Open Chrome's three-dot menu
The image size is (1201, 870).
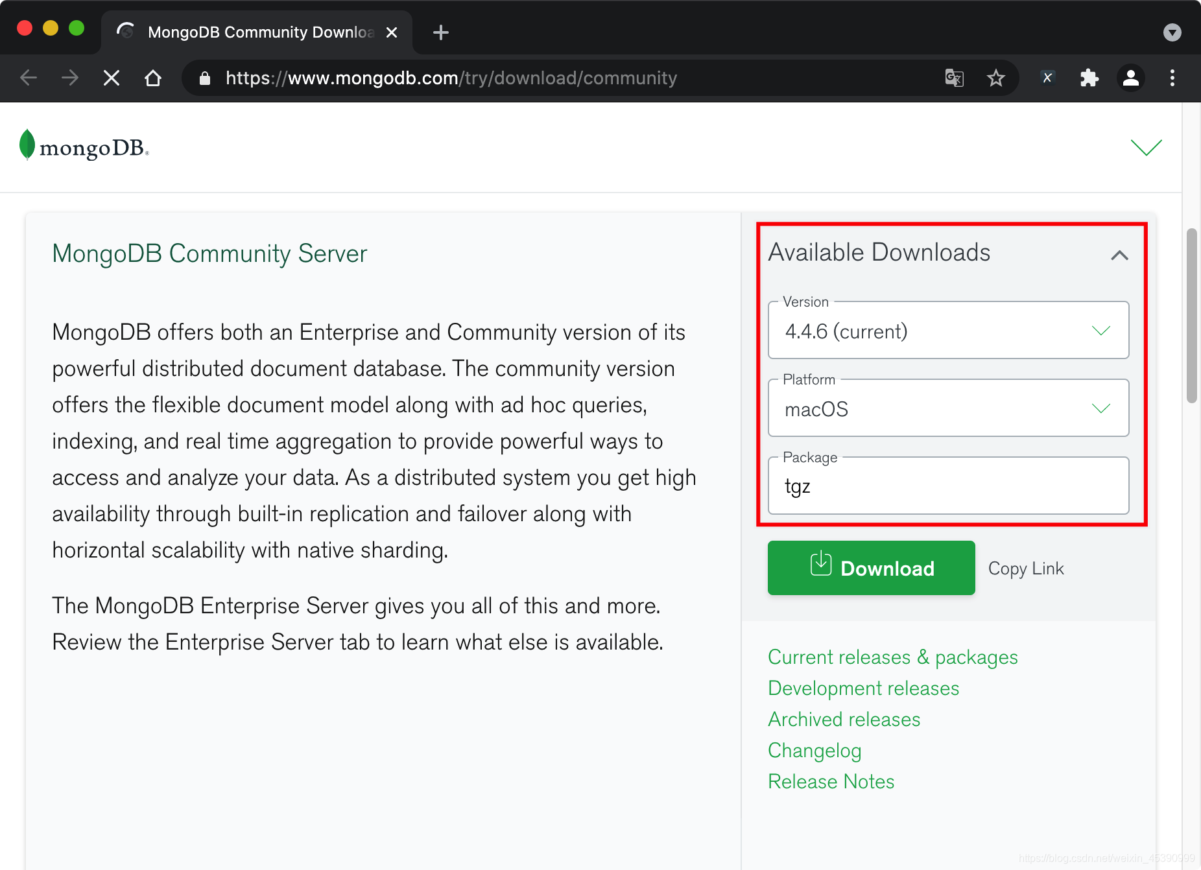[x=1172, y=78]
